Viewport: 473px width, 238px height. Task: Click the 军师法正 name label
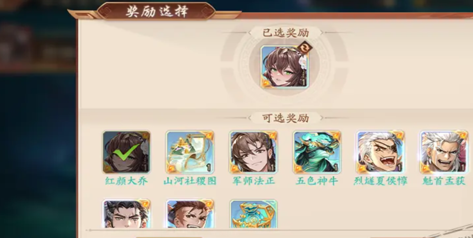pos(253,181)
